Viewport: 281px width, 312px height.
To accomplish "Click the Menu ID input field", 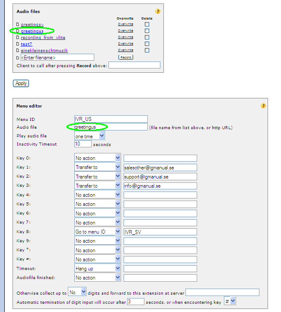I will point(111,119).
